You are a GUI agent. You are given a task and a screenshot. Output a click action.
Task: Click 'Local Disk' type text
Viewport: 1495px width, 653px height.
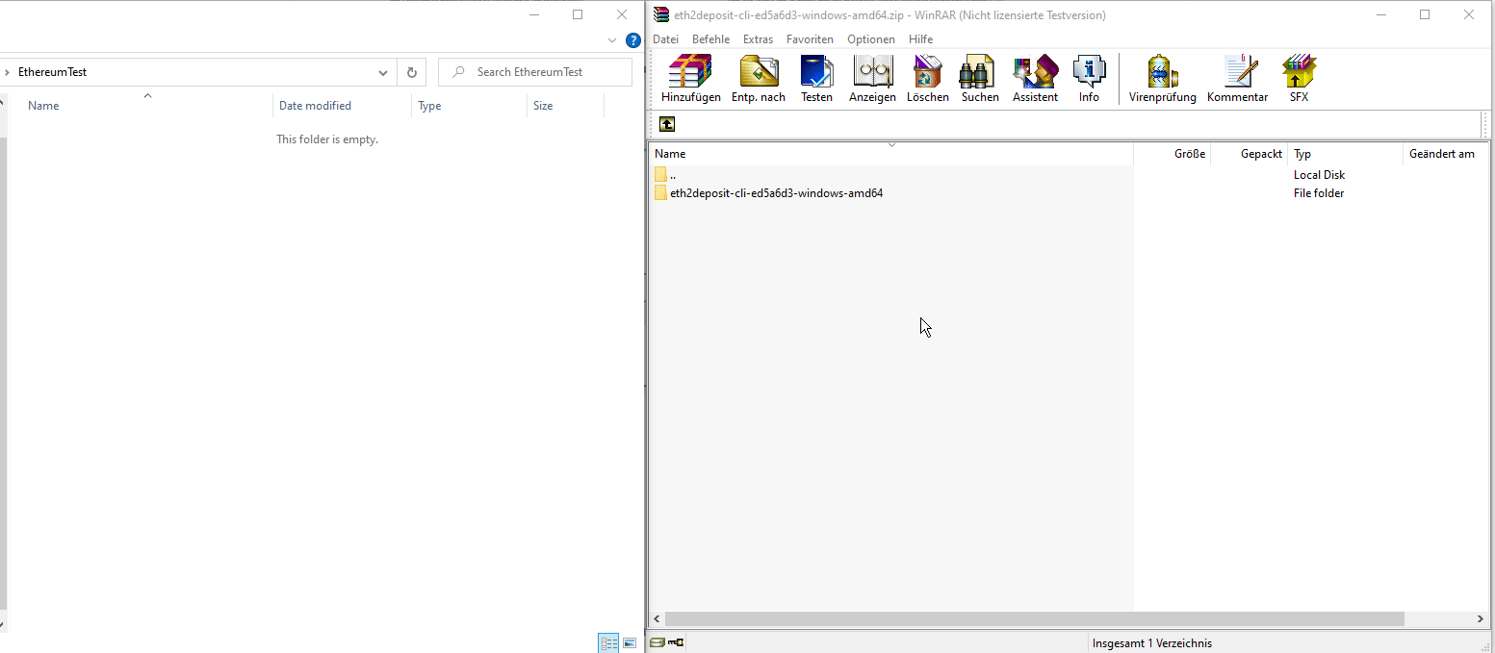pyautogui.click(x=1319, y=175)
